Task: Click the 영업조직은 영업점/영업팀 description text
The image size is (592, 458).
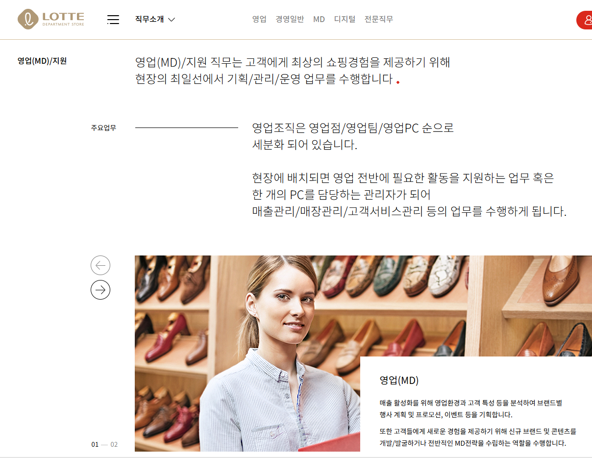Action: click(x=353, y=137)
